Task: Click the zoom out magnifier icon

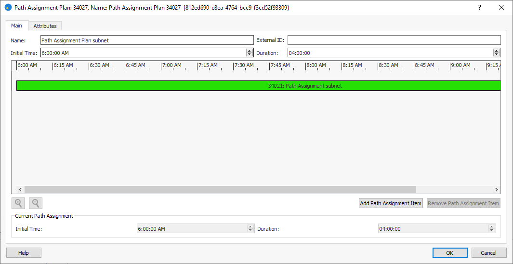Action: (36, 203)
